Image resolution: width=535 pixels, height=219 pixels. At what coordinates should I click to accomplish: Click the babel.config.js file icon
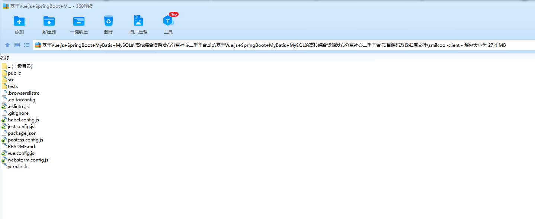coord(4,120)
